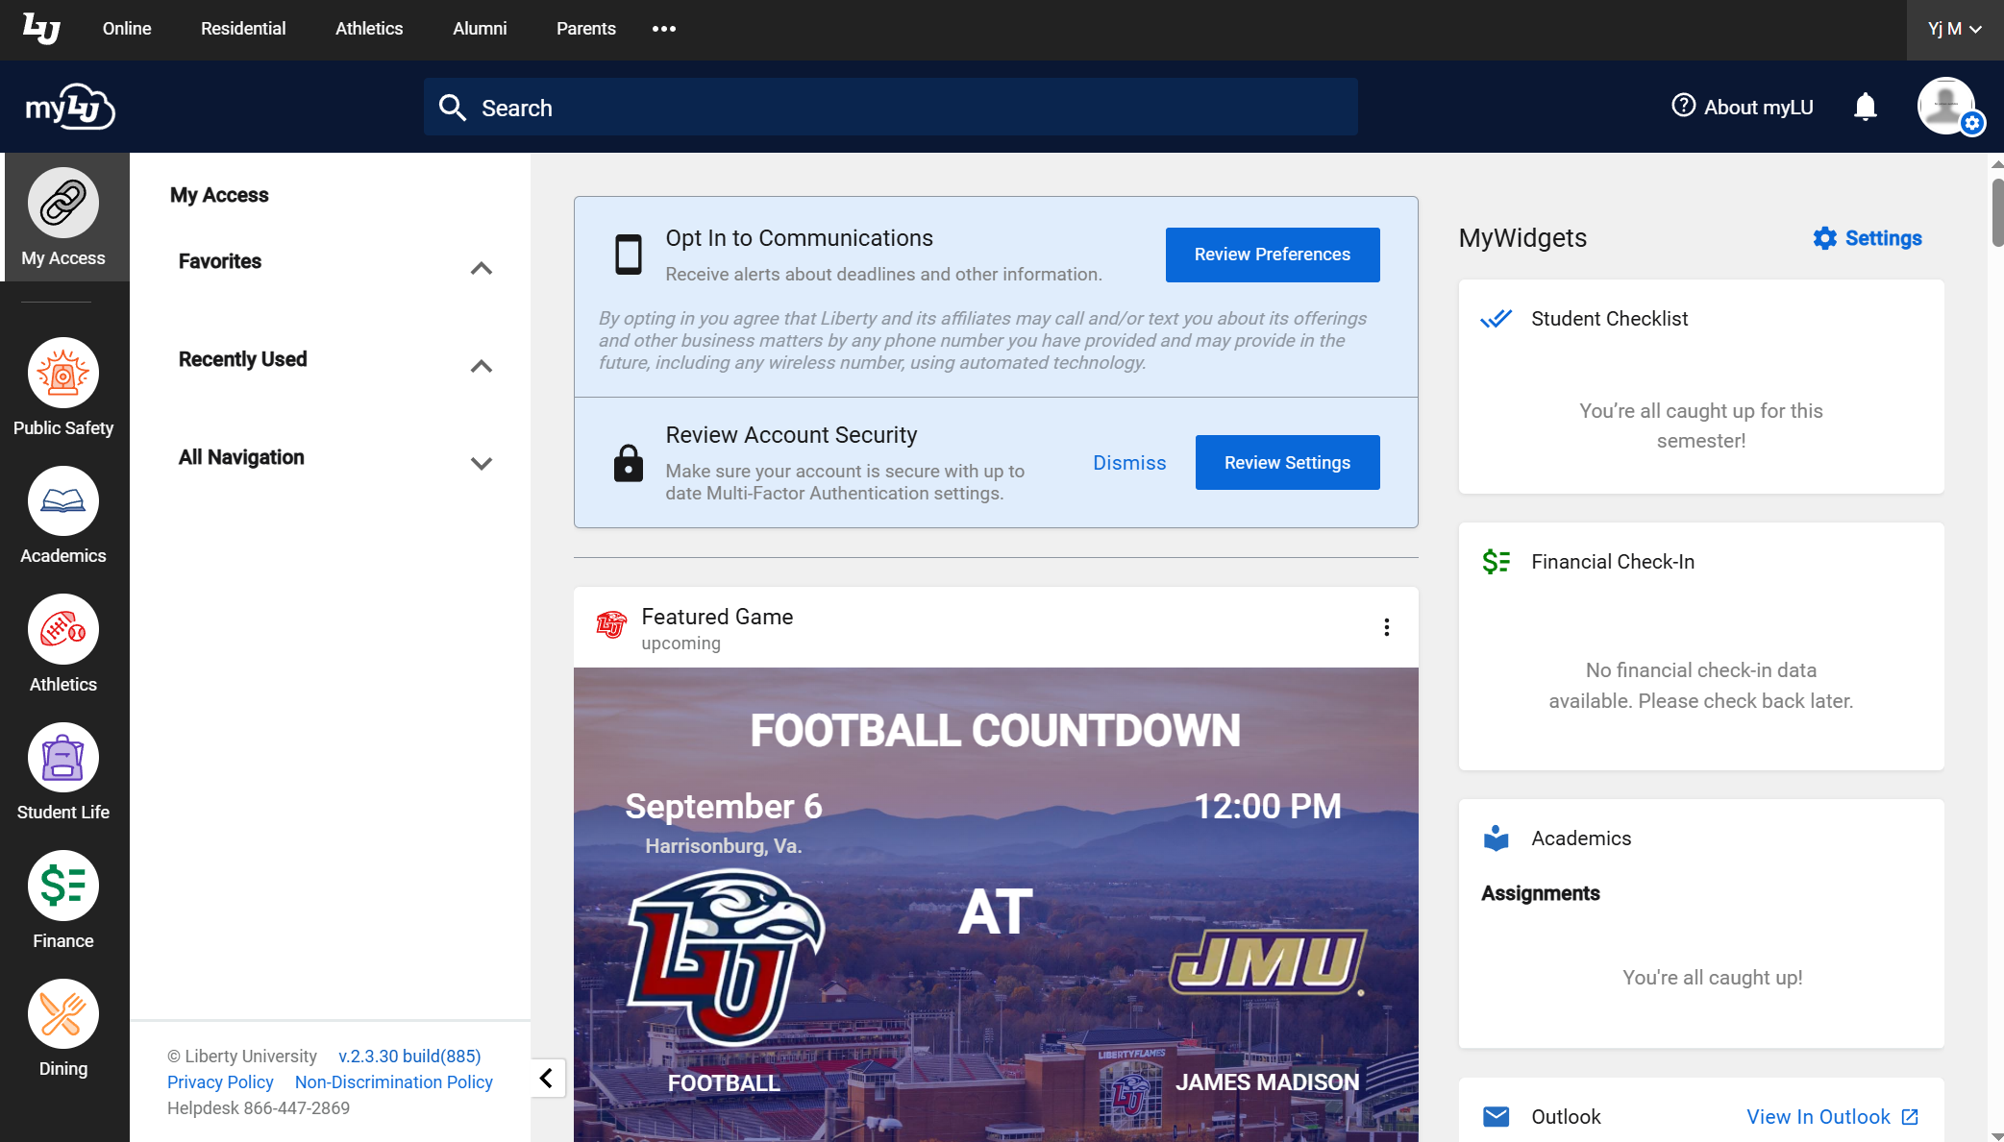Screen dimensions: 2004x1142
Task: Open Featured Game three-dot menu
Action: click(x=1386, y=627)
